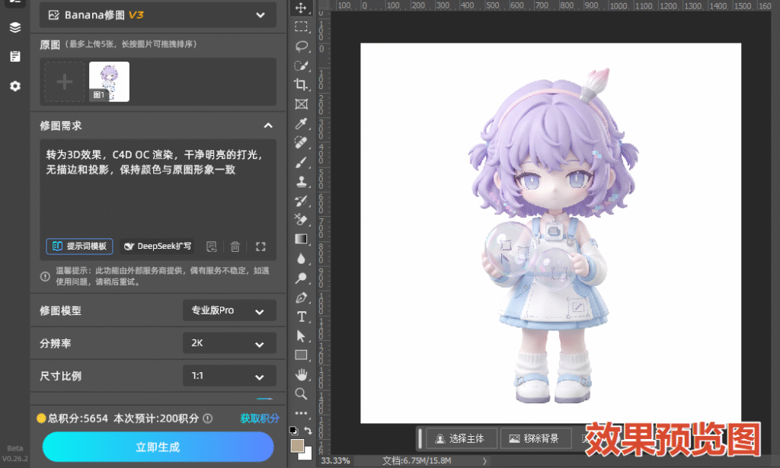Click the 分辨率 label
The width and height of the screenshot is (780, 468).
pos(55,343)
